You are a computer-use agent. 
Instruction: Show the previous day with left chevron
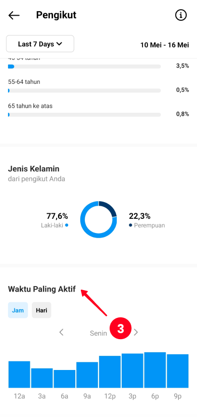tap(62, 332)
